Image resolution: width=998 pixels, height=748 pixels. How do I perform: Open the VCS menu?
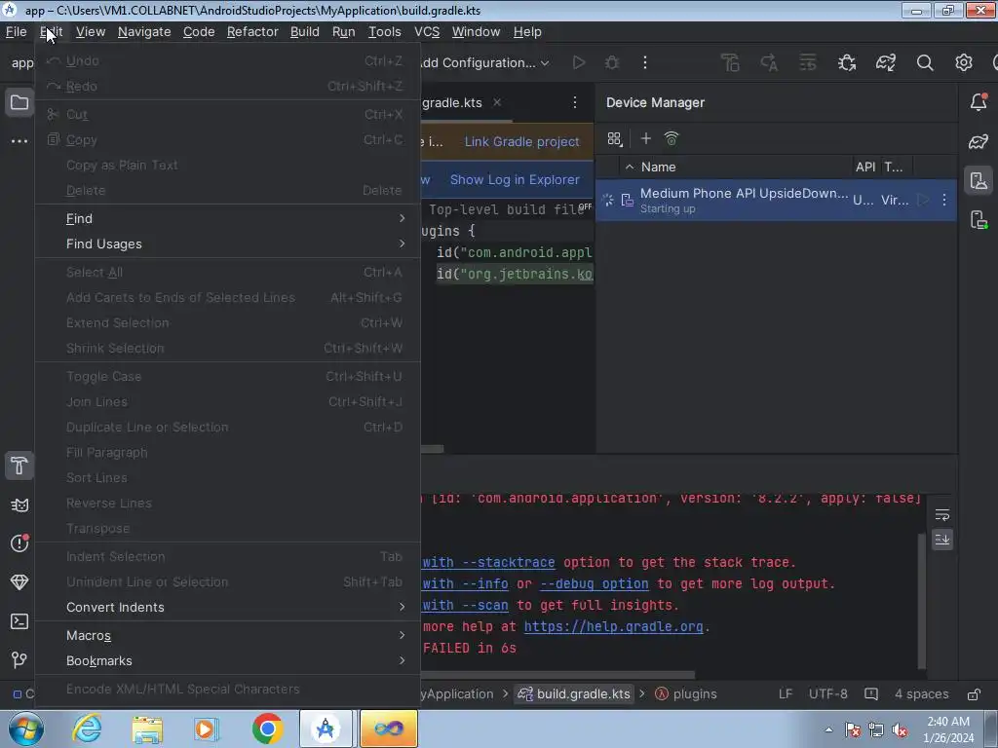pyautogui.click(x=427, y=32)
